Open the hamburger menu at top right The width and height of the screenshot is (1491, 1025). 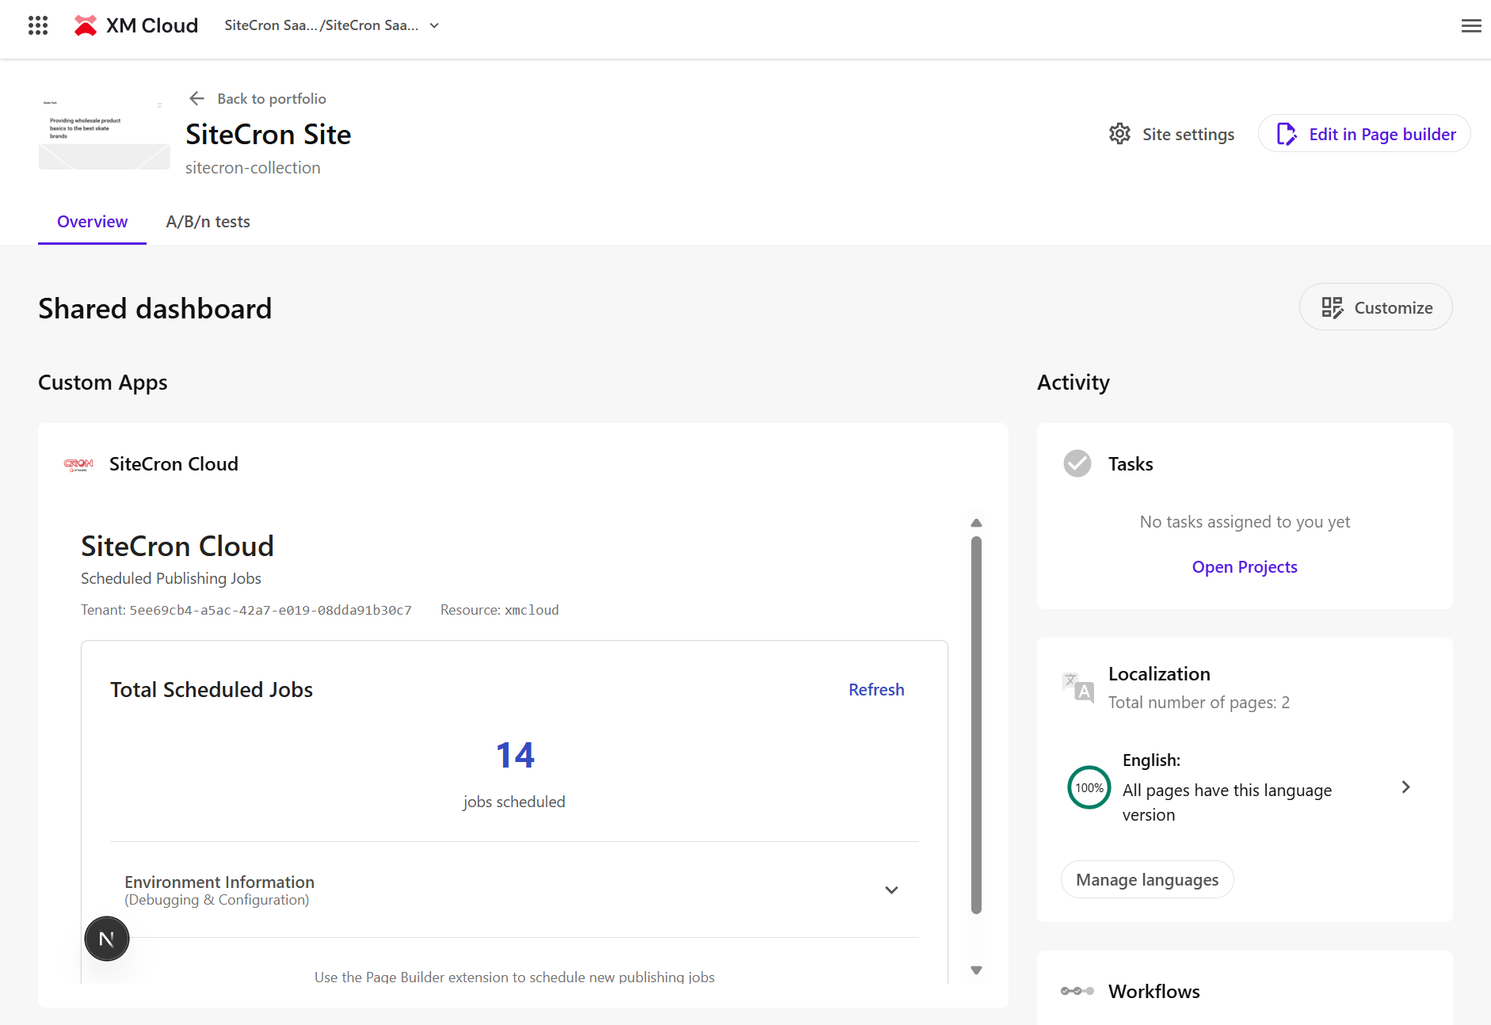pyautogui.click(x=1471, y=25)
